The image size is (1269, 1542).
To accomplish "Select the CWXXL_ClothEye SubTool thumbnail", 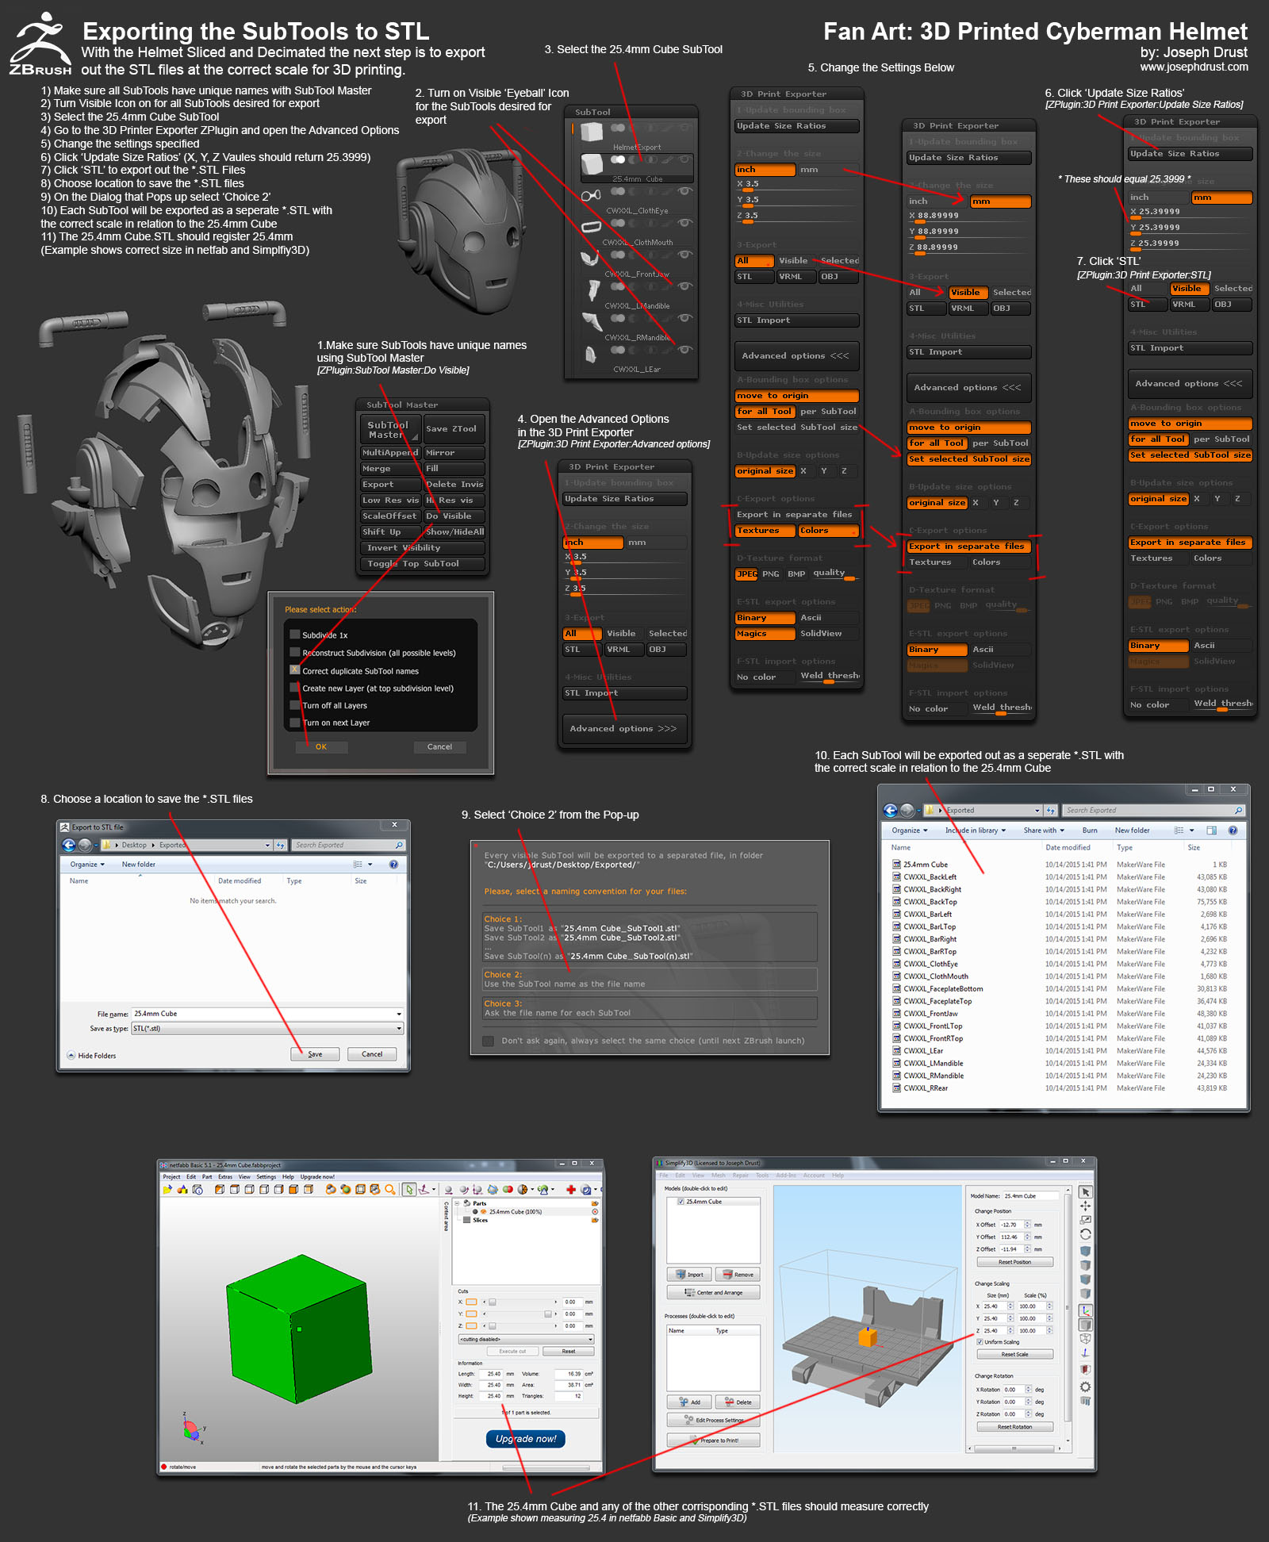I will [591, 195].
